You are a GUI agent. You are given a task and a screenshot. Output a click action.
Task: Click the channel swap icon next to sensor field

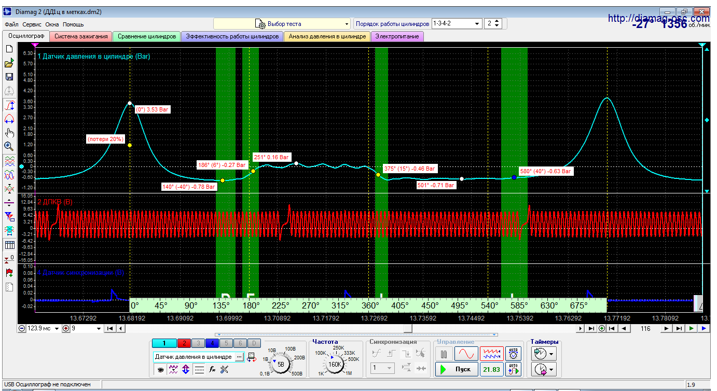pos(252,357)
